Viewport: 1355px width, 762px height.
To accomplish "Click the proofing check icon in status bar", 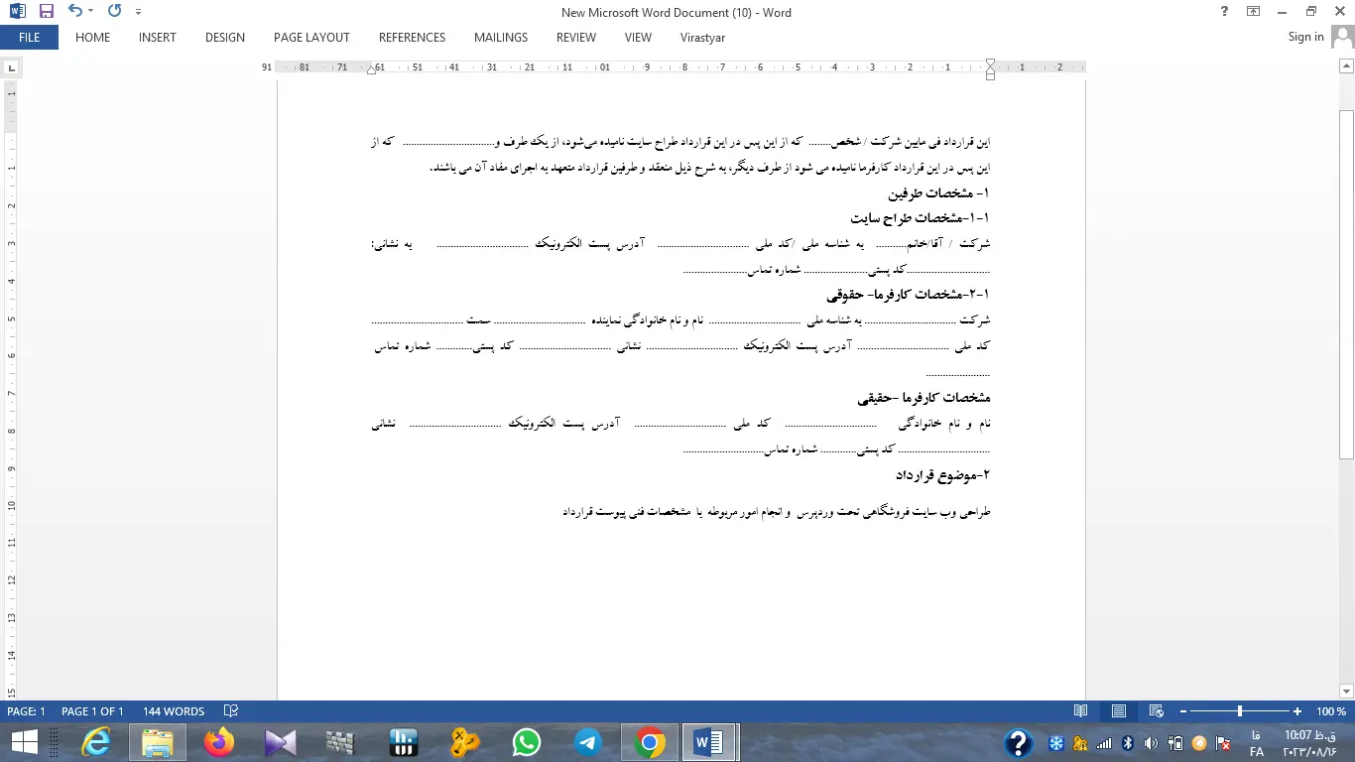I will [231, 711].
